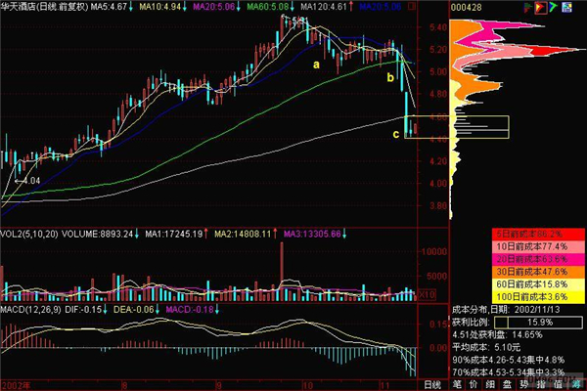Click the 成本分布,日期: 2002/11/13 line
587x391 pixels.
(506, 310)
